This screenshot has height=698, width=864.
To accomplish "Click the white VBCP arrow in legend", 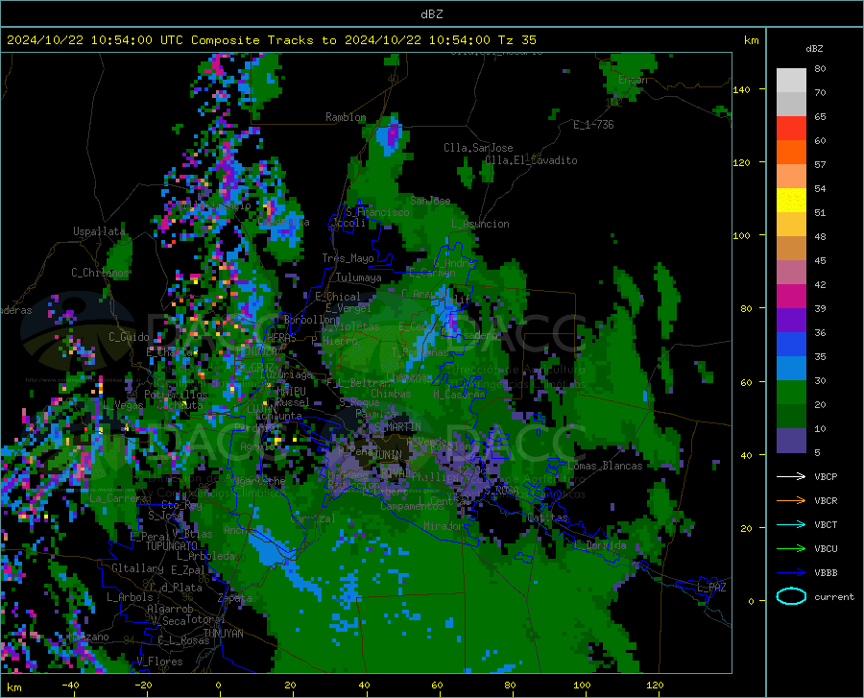I will point(791,476).
